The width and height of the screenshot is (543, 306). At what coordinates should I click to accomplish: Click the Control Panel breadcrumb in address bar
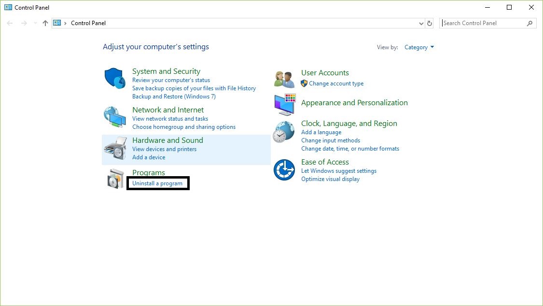(88, 23)
